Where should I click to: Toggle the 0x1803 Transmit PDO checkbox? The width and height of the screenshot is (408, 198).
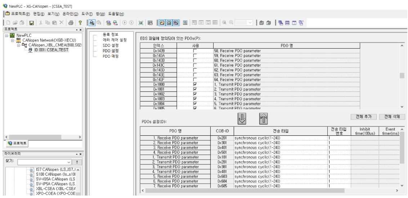195,98
